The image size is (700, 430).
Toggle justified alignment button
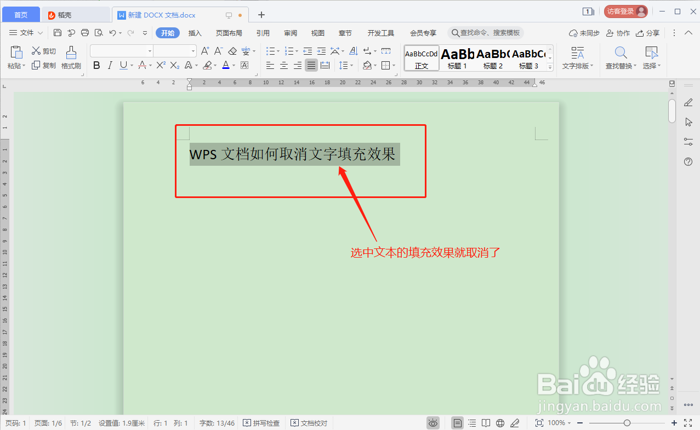click(x=311, y=66)
